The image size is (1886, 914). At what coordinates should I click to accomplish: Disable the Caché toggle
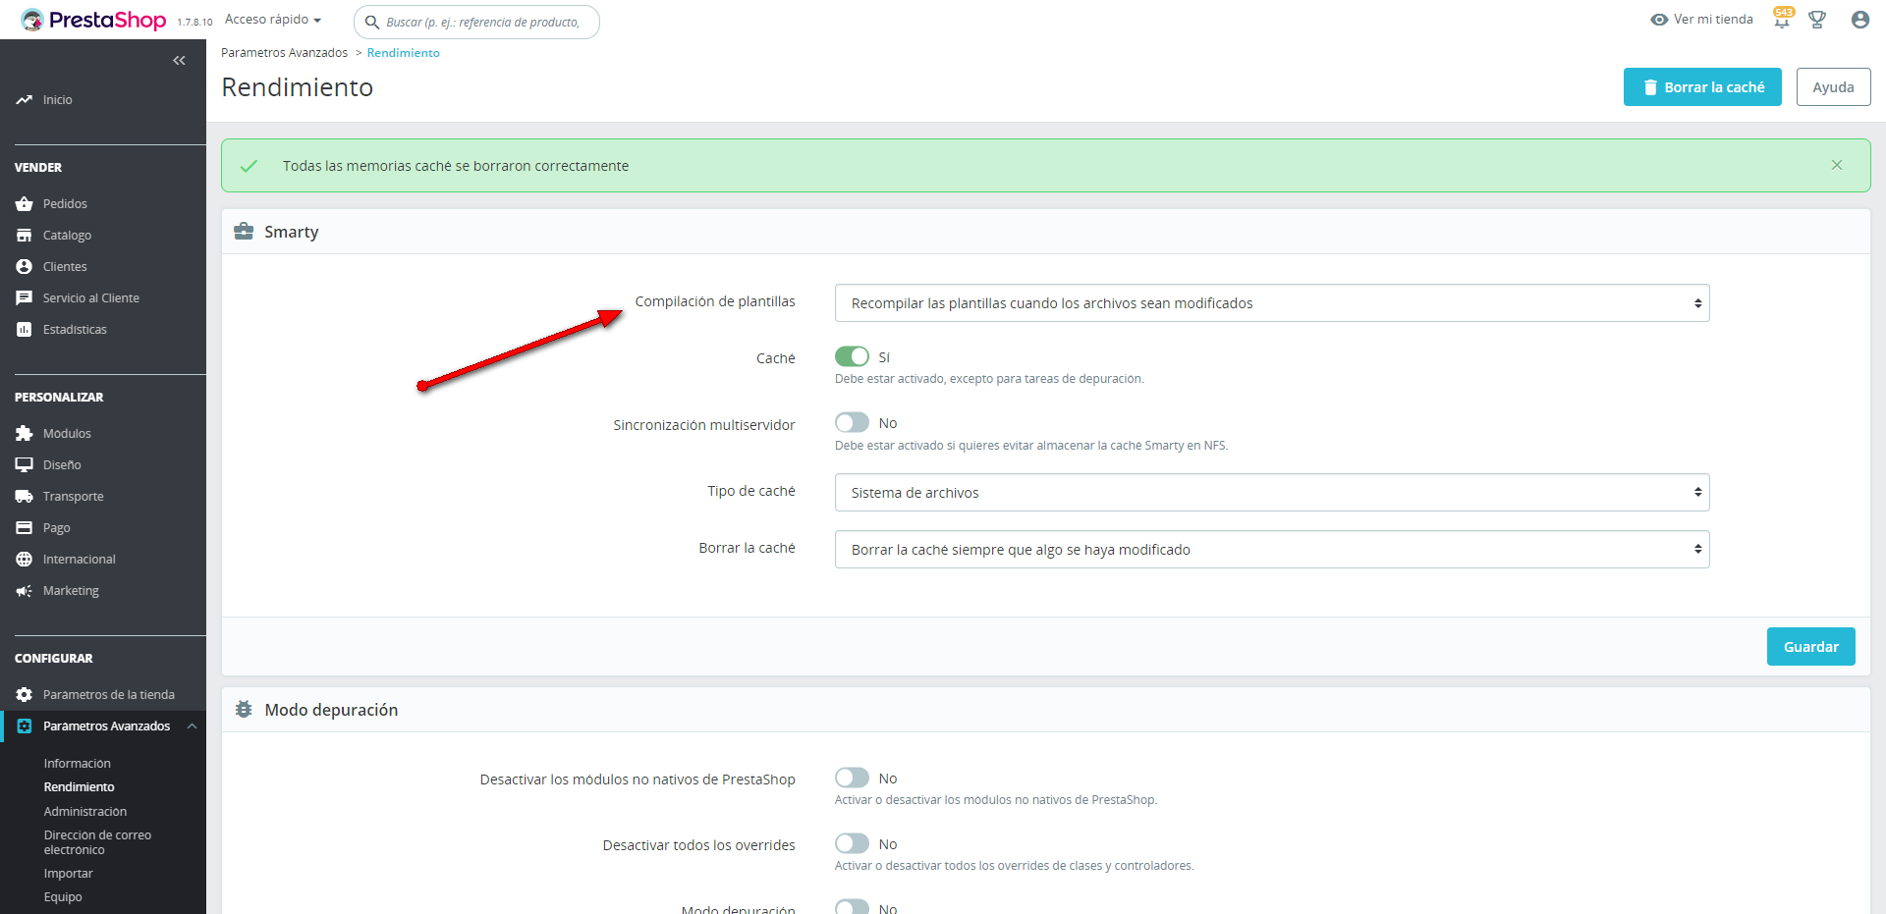tap(852, 356)
